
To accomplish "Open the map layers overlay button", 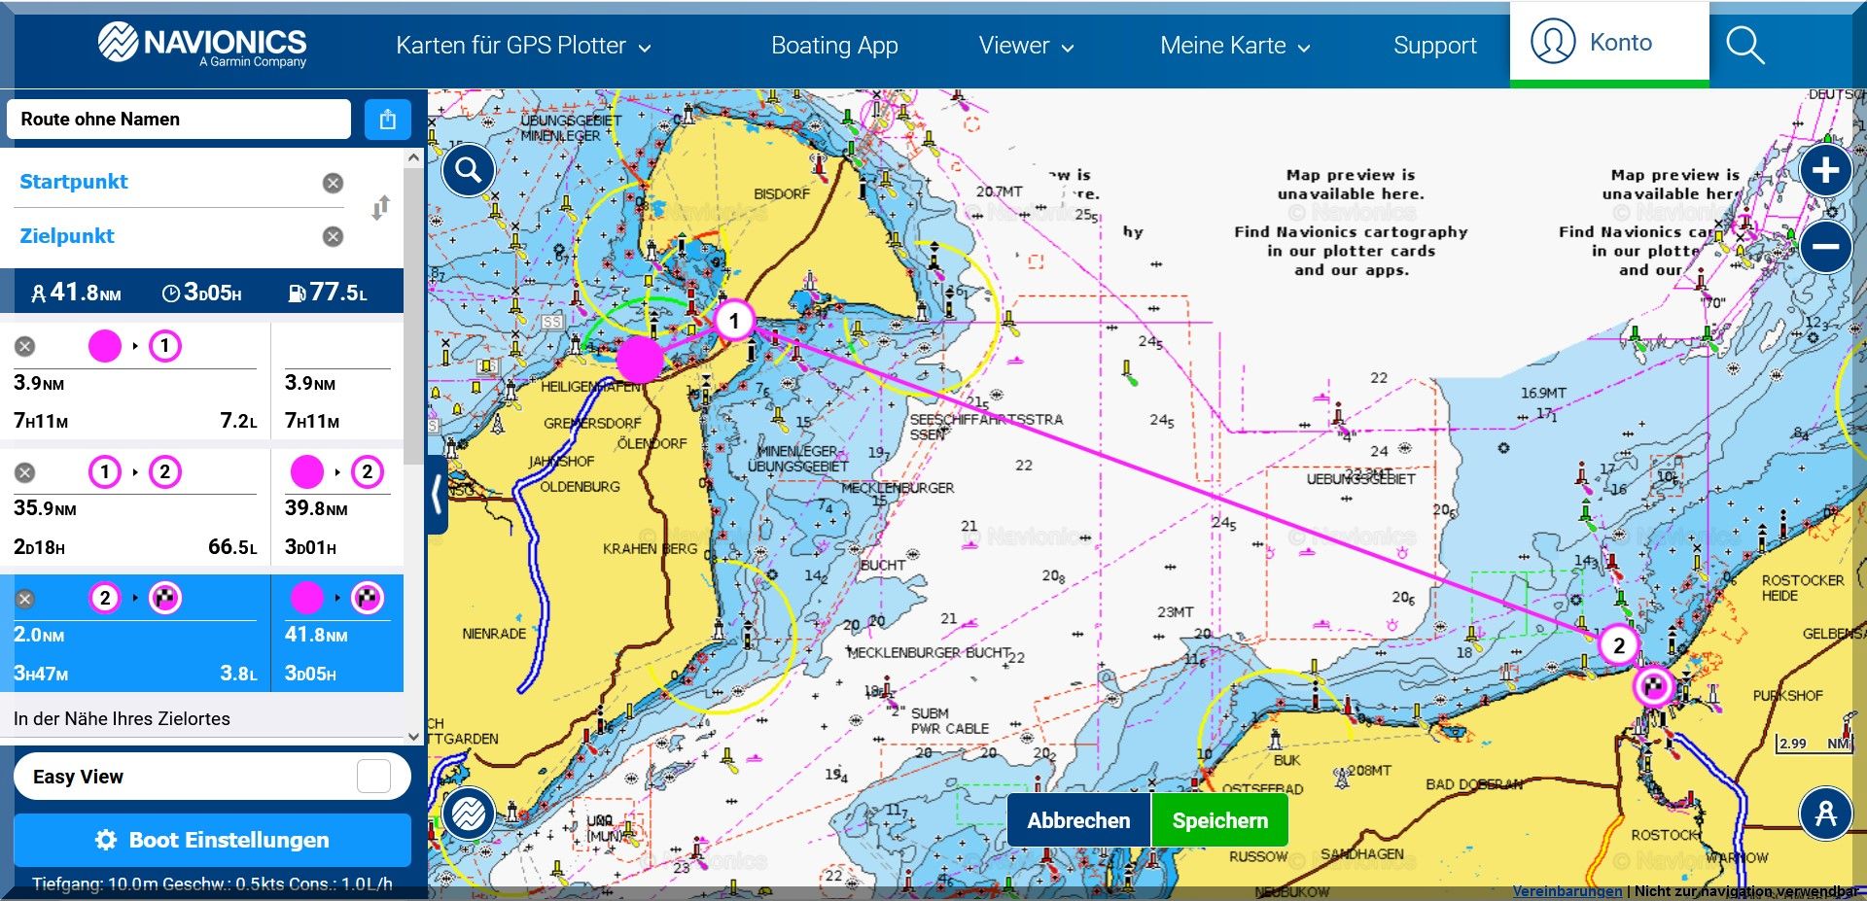I will pos(469,813).
